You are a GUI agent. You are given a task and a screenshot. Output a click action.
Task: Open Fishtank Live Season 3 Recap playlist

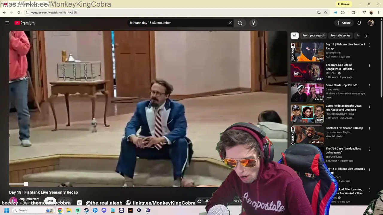coord(344,128)
